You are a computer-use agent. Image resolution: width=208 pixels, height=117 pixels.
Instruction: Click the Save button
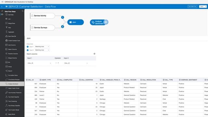click(202, 6)
